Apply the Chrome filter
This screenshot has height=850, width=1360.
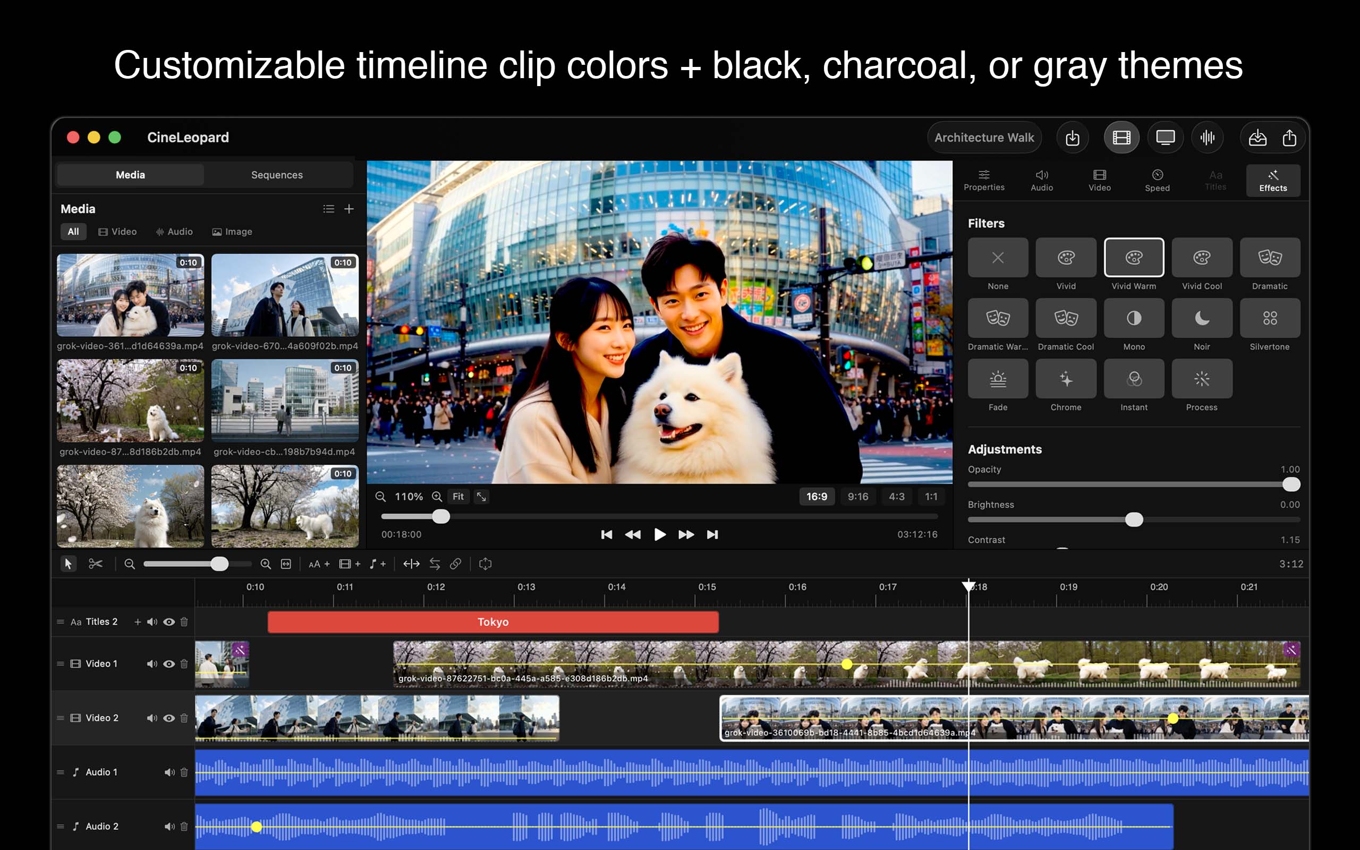click(x=1066, y=378)
